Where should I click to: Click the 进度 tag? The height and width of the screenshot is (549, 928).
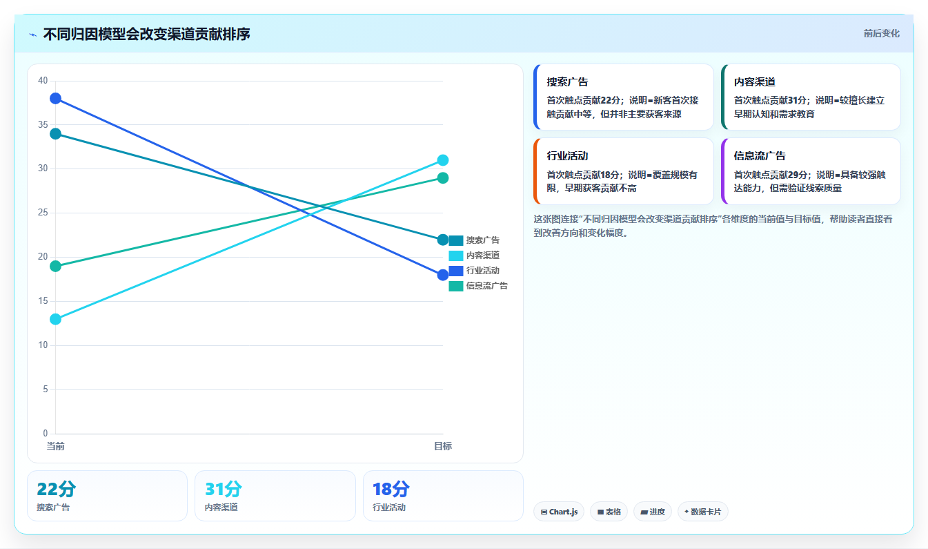tap(653, 512)
